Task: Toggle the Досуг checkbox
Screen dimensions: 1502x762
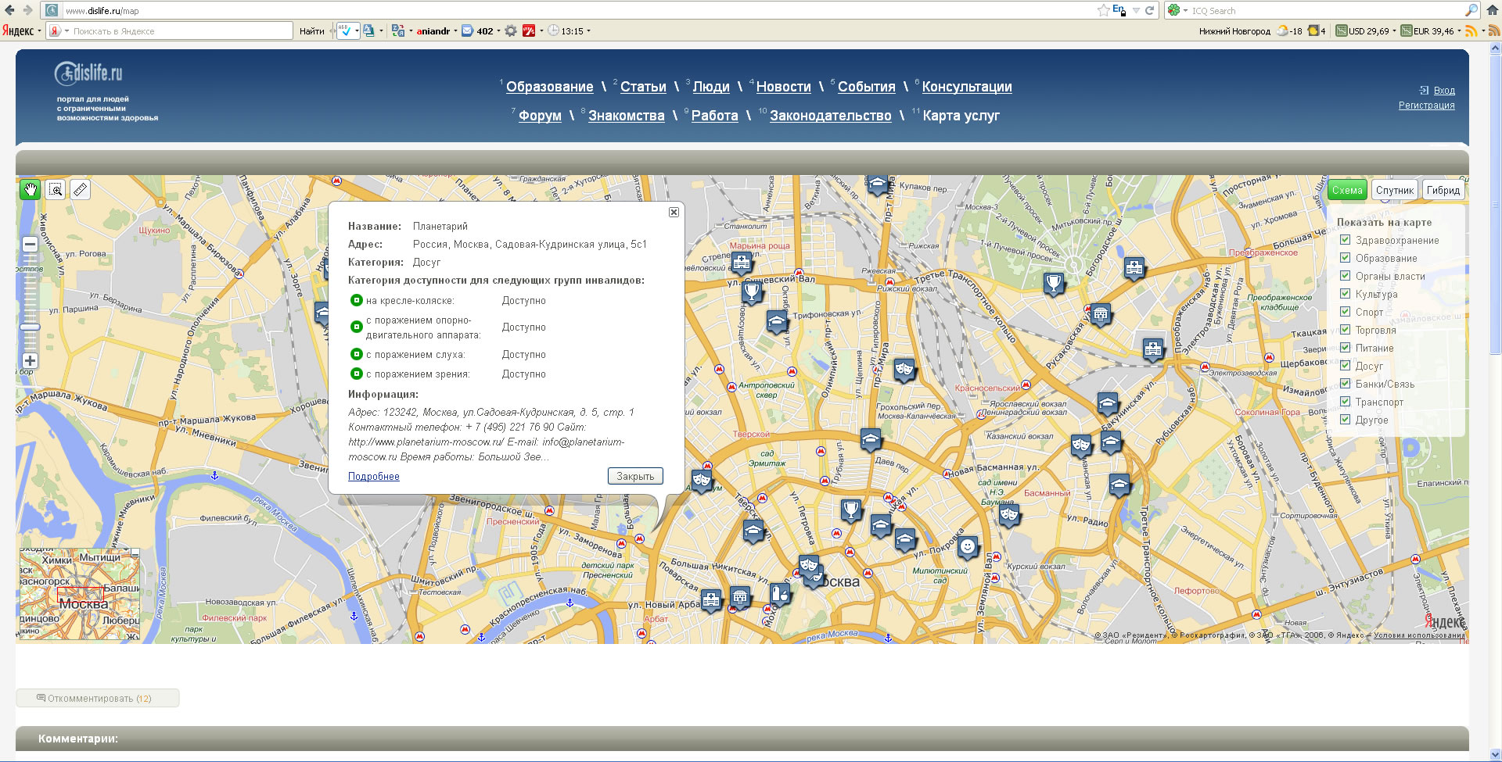Action: 1346,366
